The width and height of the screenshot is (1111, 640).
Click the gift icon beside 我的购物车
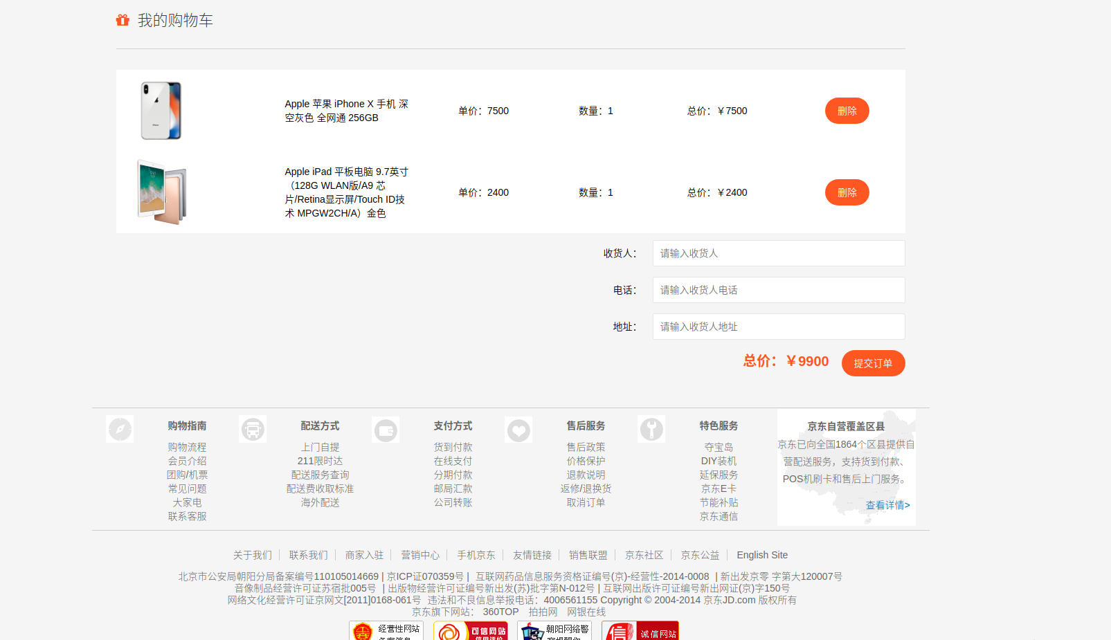pyautogui.click(x=123, y=20)
